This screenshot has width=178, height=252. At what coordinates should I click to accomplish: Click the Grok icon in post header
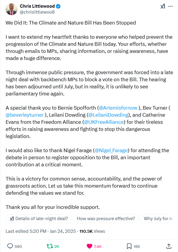click(x=163, y=6)
